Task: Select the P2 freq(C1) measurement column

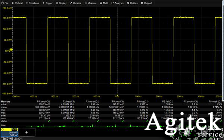Action: [x=69, y=102]
